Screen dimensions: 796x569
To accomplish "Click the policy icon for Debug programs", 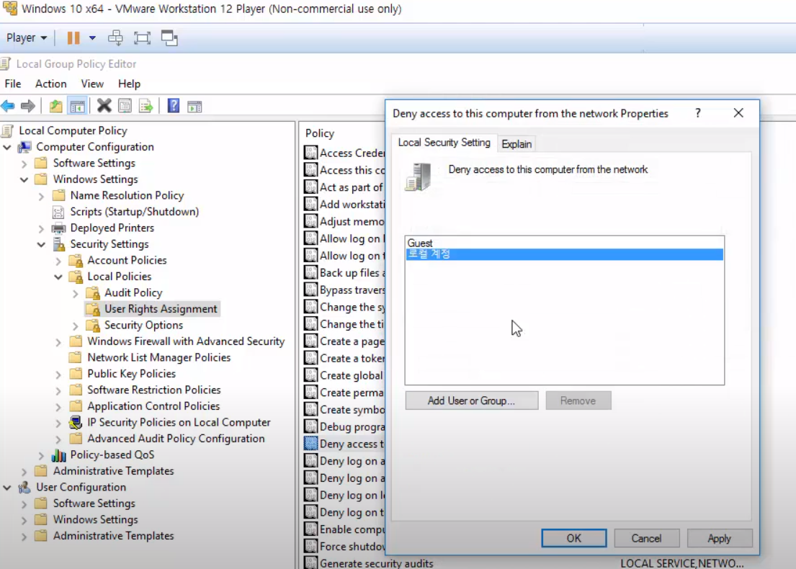I will click(x=310, y=426).
